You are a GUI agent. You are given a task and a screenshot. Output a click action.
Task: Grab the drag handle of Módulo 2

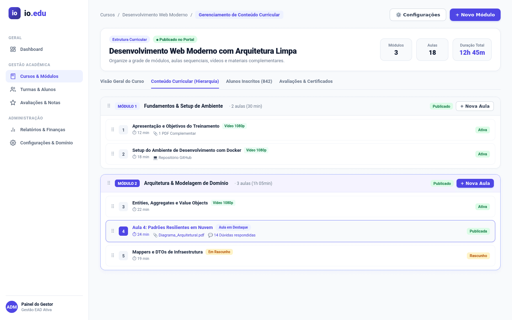click(109, 183)
